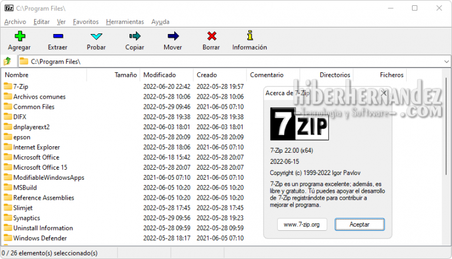Open Información with the yellow i icon
The width and height of the screenshot is (452, 259).
pyautogui.click(x=250, y=36)
